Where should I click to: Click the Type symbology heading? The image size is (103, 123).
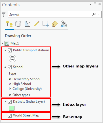coord(12,73)
